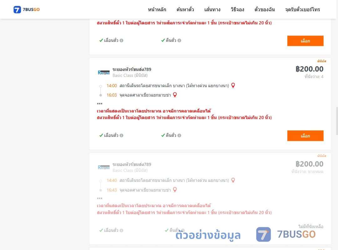Image resolution: width=338 pixels, height=250 pixels.
Task: Click คืนตั๋ว label on the 14:00 trip
Action: tap(171, 135)
